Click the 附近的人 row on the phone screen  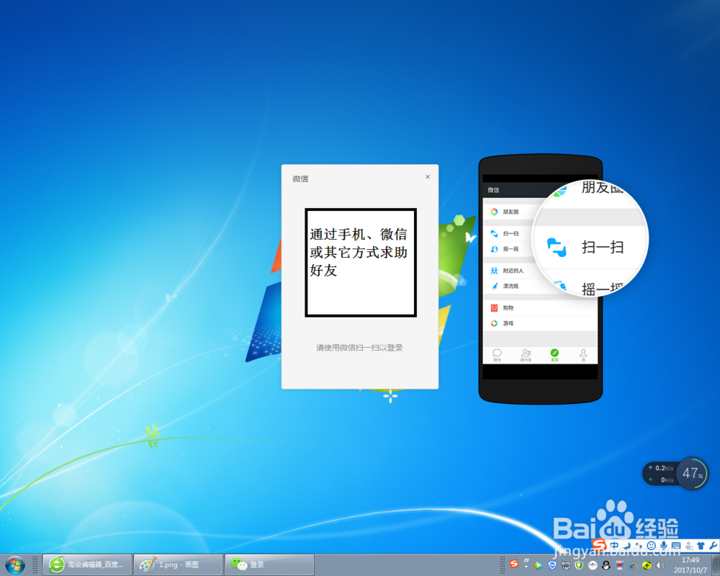tap(541, 271)
